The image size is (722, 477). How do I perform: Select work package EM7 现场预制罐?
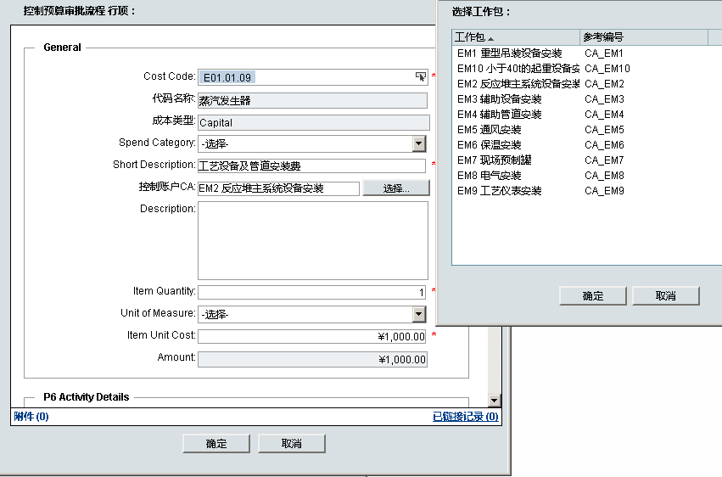pyautogui.click(x=494, y=160)
